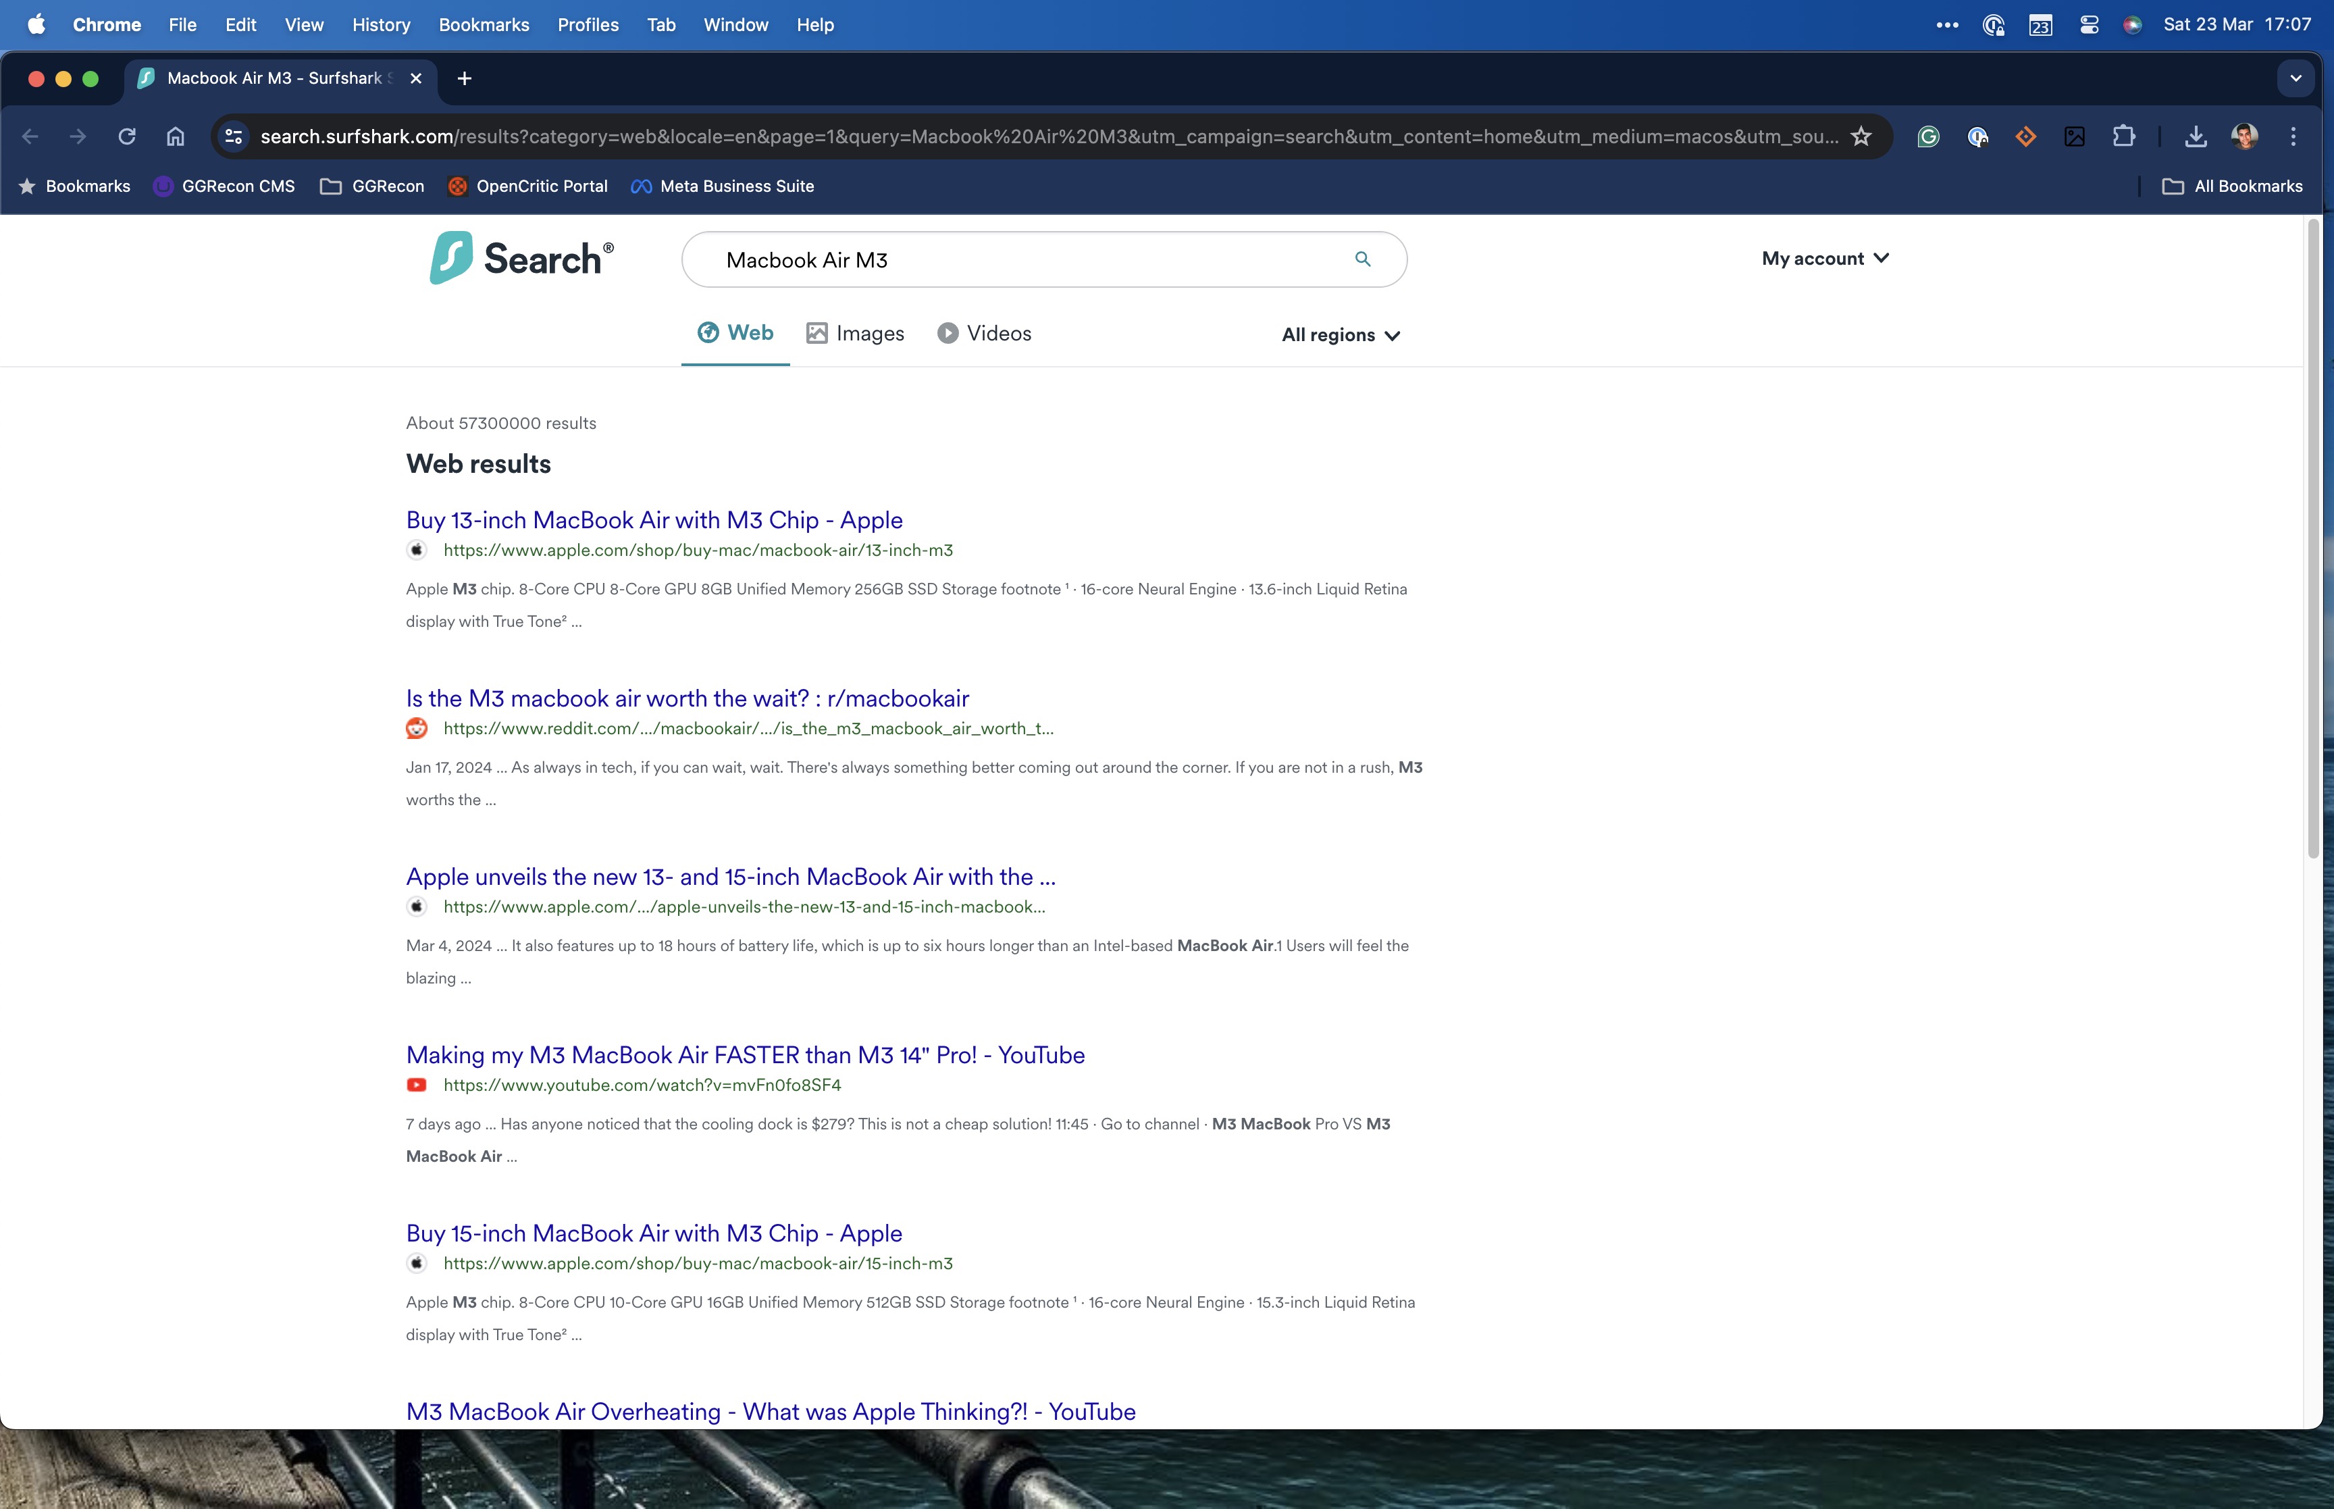Click the Surfshark Search logo
Image resolution: width=2334 pixels, height=1509 pixels.
(x=520, y=258)
